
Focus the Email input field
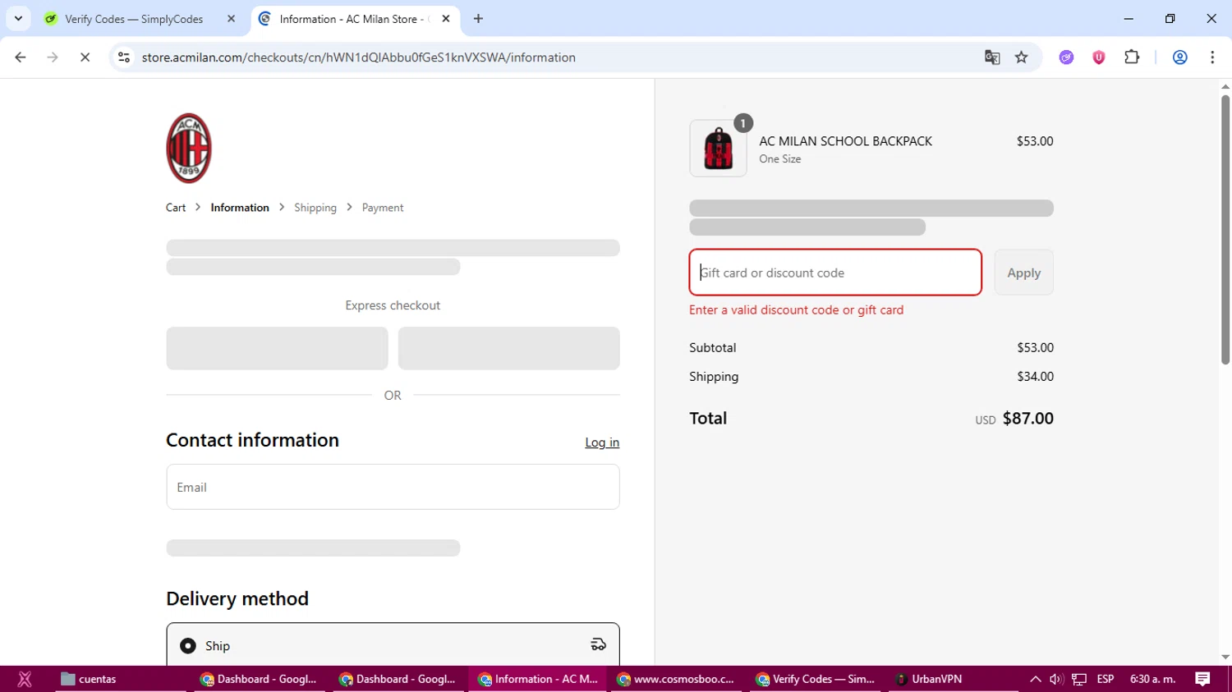tap(393, 487)
